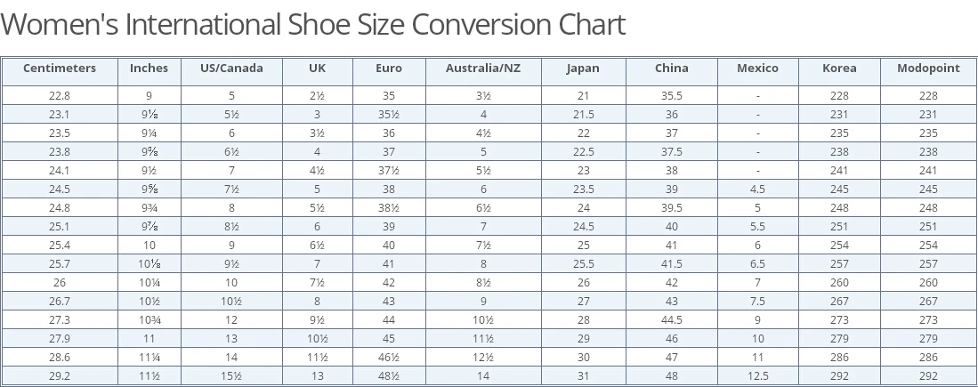
Task: Click the 48½ cell in Euro column
Action: pos(389,376)
